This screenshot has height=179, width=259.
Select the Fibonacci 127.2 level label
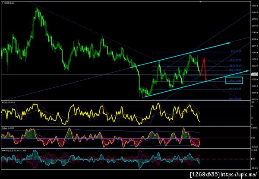(x=235, y=99)
